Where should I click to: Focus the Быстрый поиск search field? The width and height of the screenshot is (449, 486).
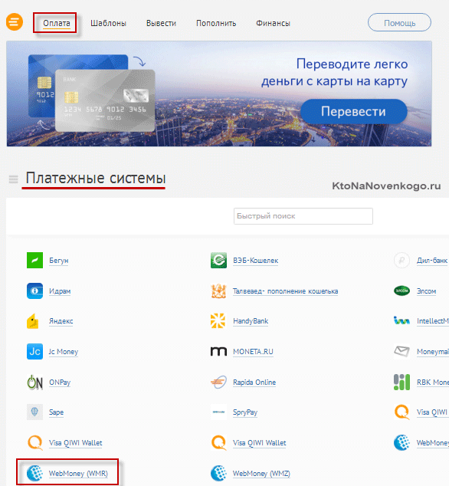click(303, 216)
